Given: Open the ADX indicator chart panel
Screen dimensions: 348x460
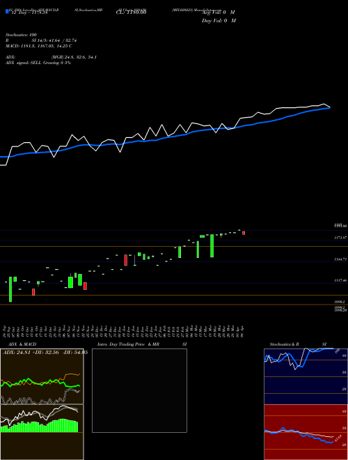Looking at the screenshot, I should pyautogui.click(x=42, y=376).
